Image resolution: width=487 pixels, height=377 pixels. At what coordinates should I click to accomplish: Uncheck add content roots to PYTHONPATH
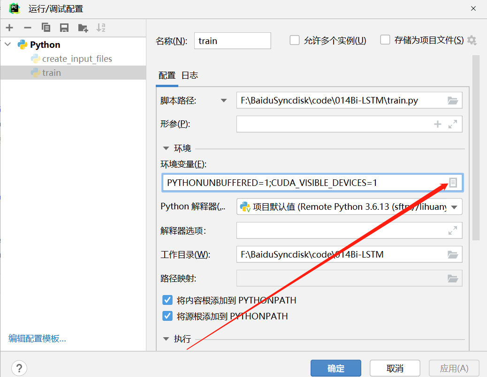[x=167, y=300]
